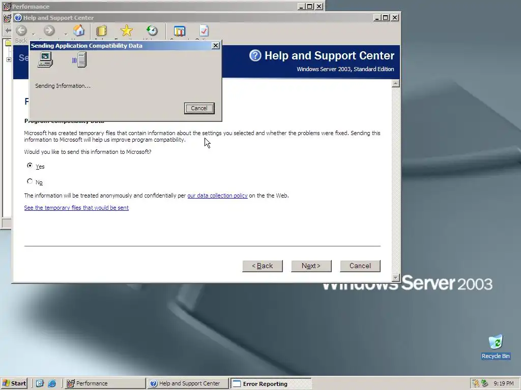Open the Forward history dropdown arrow

pyautogui.click(x=66, y=34)
